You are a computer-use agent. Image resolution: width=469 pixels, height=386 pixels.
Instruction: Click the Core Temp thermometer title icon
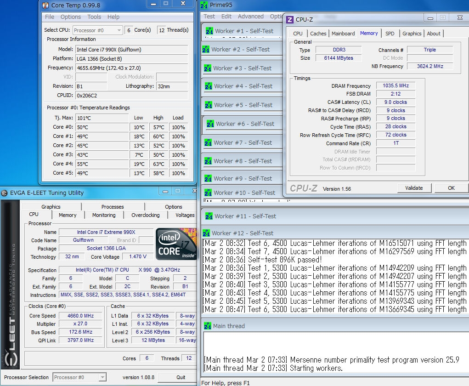point(45,6)
